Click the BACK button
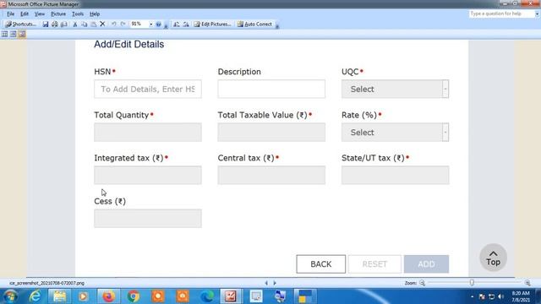The width and height of the screenshot is (541, 304). tap(321, 264)
